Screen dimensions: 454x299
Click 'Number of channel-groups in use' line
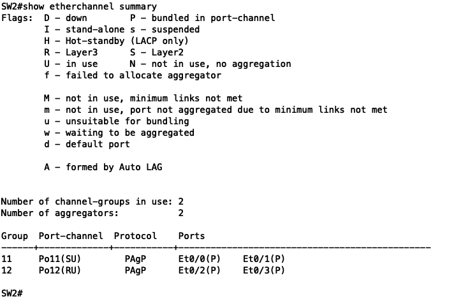tap(92, 201)
